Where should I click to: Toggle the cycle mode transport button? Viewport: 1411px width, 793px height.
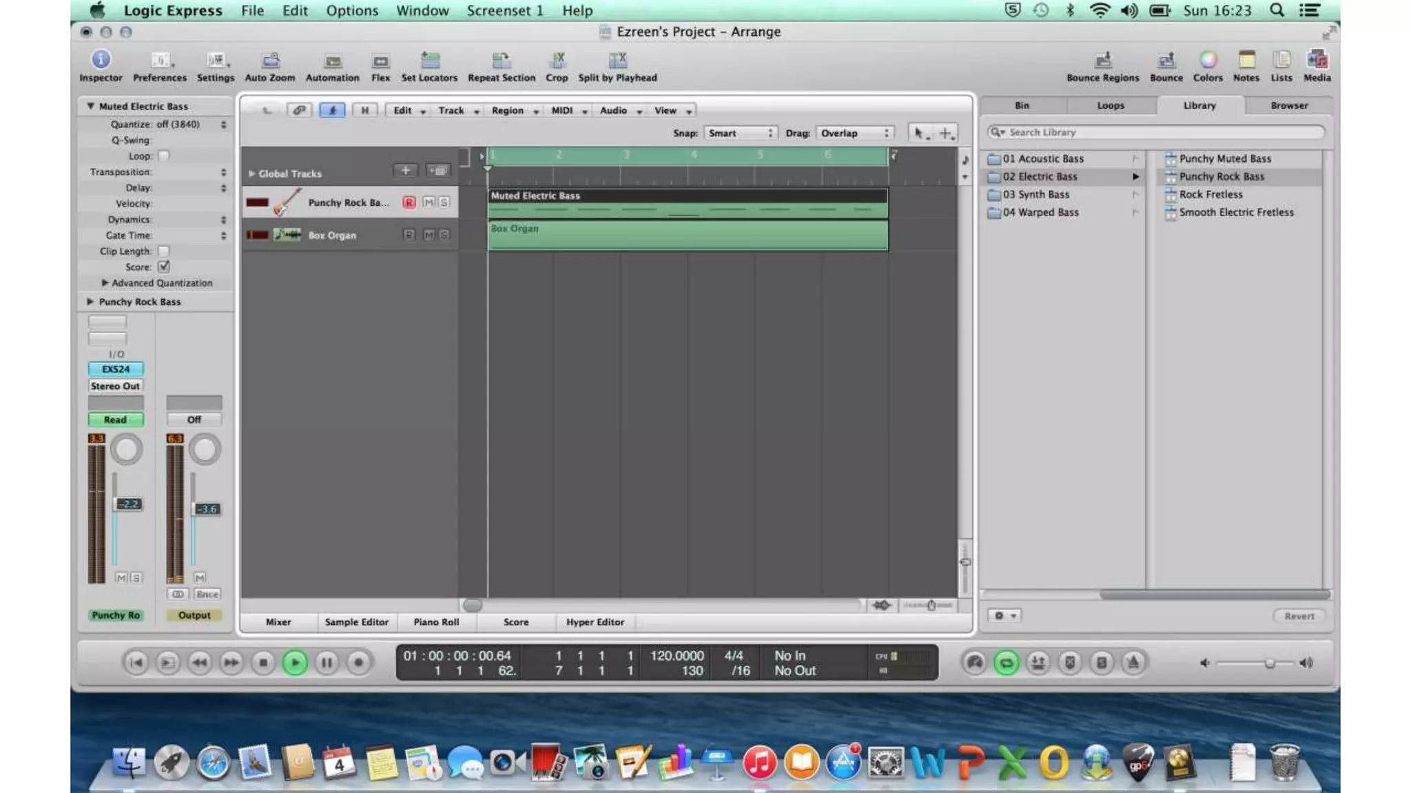pos(1006,663)
